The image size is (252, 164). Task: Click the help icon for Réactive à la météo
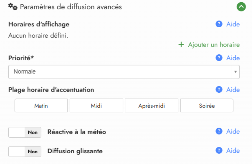tap(219, 131)
